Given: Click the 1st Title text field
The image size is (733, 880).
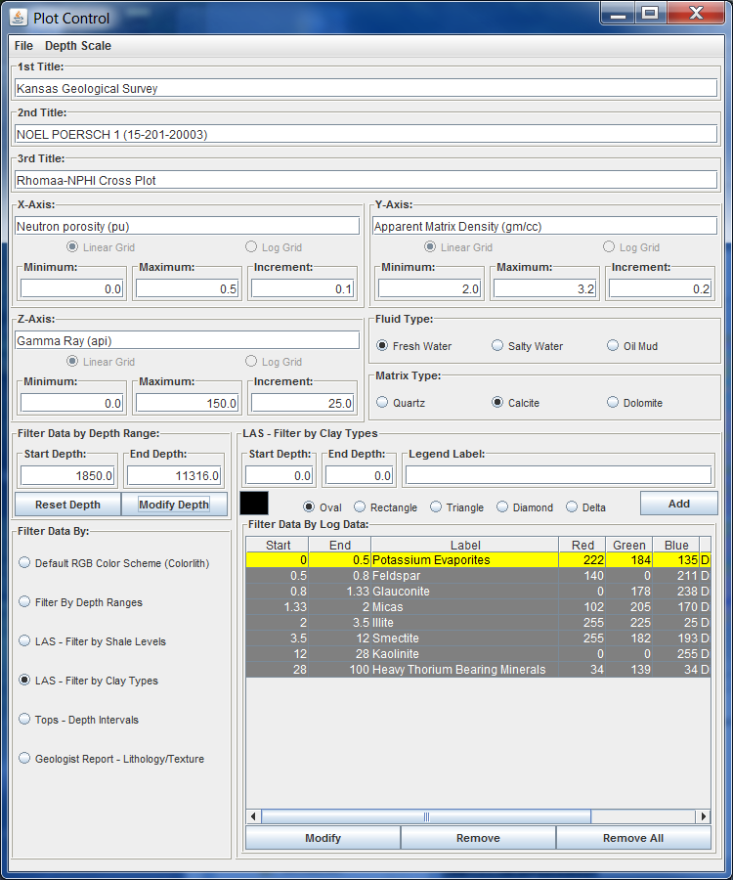Looking at the screenshot, I should [x=366, y=88].
